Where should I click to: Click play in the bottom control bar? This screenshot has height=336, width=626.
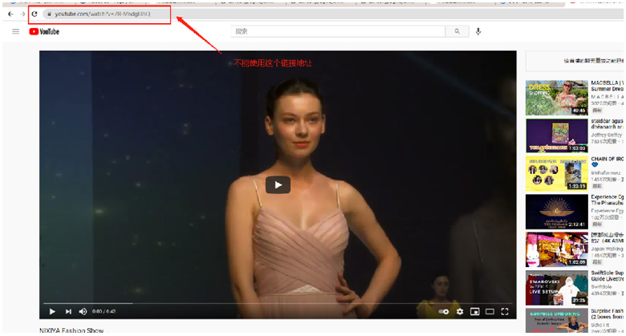(x=52, y=311)
